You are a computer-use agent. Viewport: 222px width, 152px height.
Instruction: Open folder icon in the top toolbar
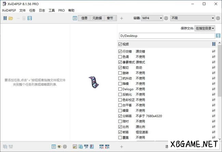pyautogui.click(x=11, y=18)
